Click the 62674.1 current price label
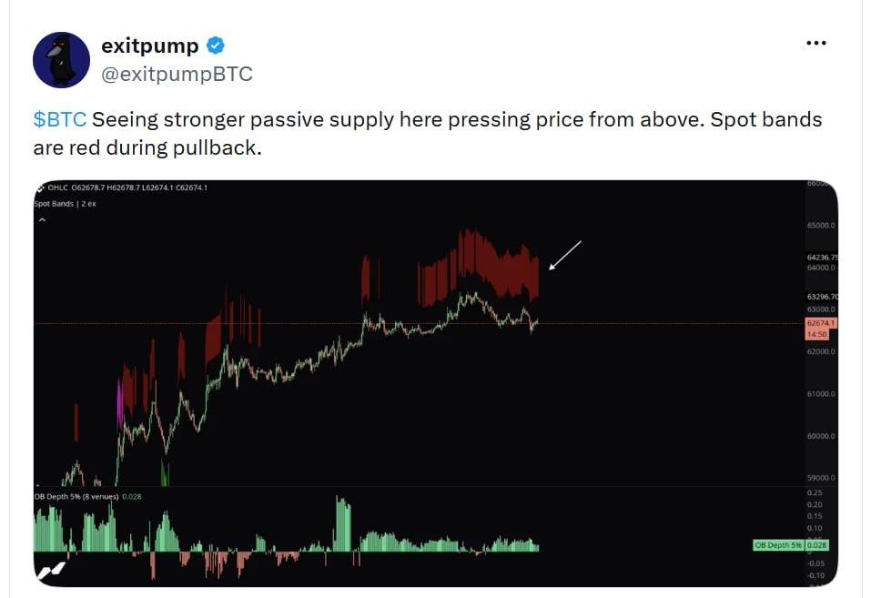Image resolution: width=871 pixels, height=598 pixels. 820,323
